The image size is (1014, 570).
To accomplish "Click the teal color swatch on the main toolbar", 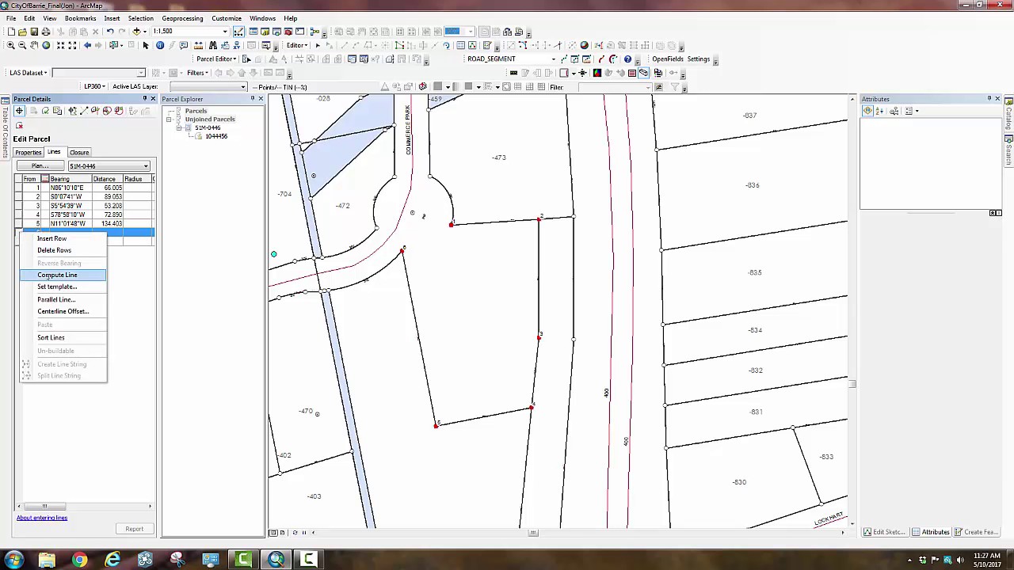I will (452, 31).
